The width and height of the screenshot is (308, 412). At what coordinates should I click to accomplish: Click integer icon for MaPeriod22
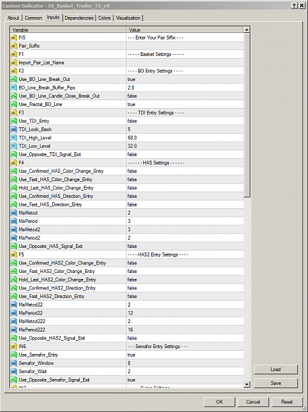click(14, 313)
